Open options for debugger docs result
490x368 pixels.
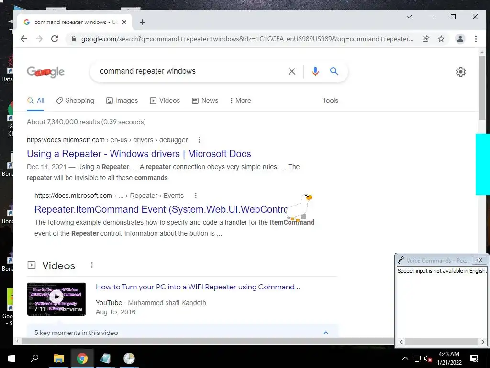200,140
